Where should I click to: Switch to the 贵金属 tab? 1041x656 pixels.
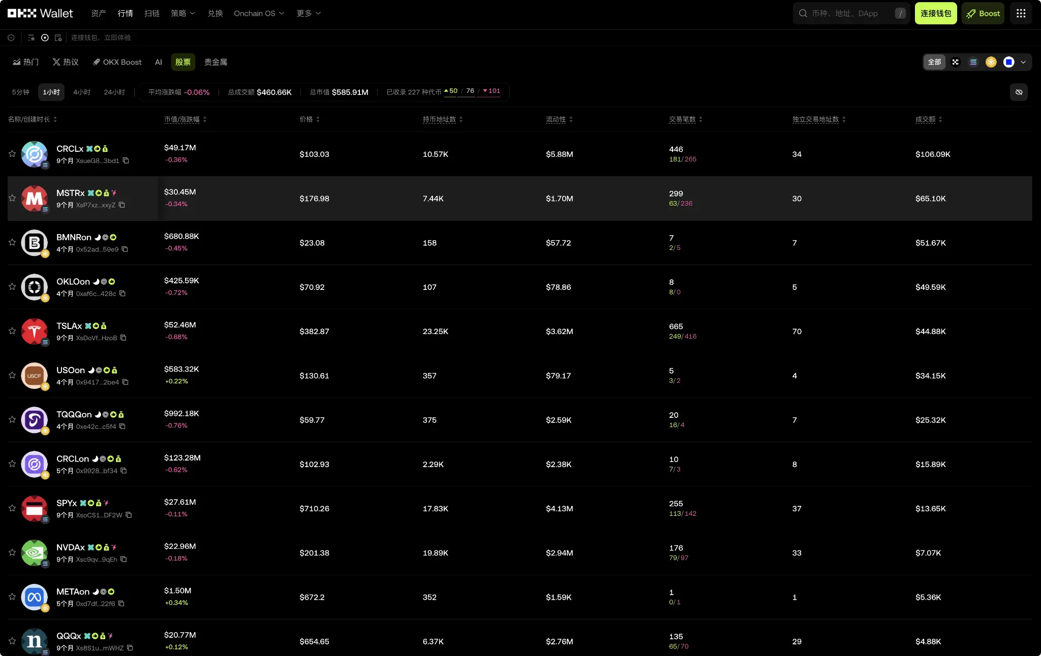point(216,62)
